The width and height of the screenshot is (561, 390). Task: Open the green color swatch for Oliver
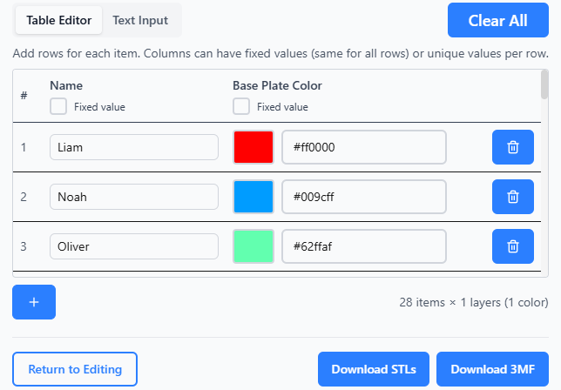click(x=253, y=246)
